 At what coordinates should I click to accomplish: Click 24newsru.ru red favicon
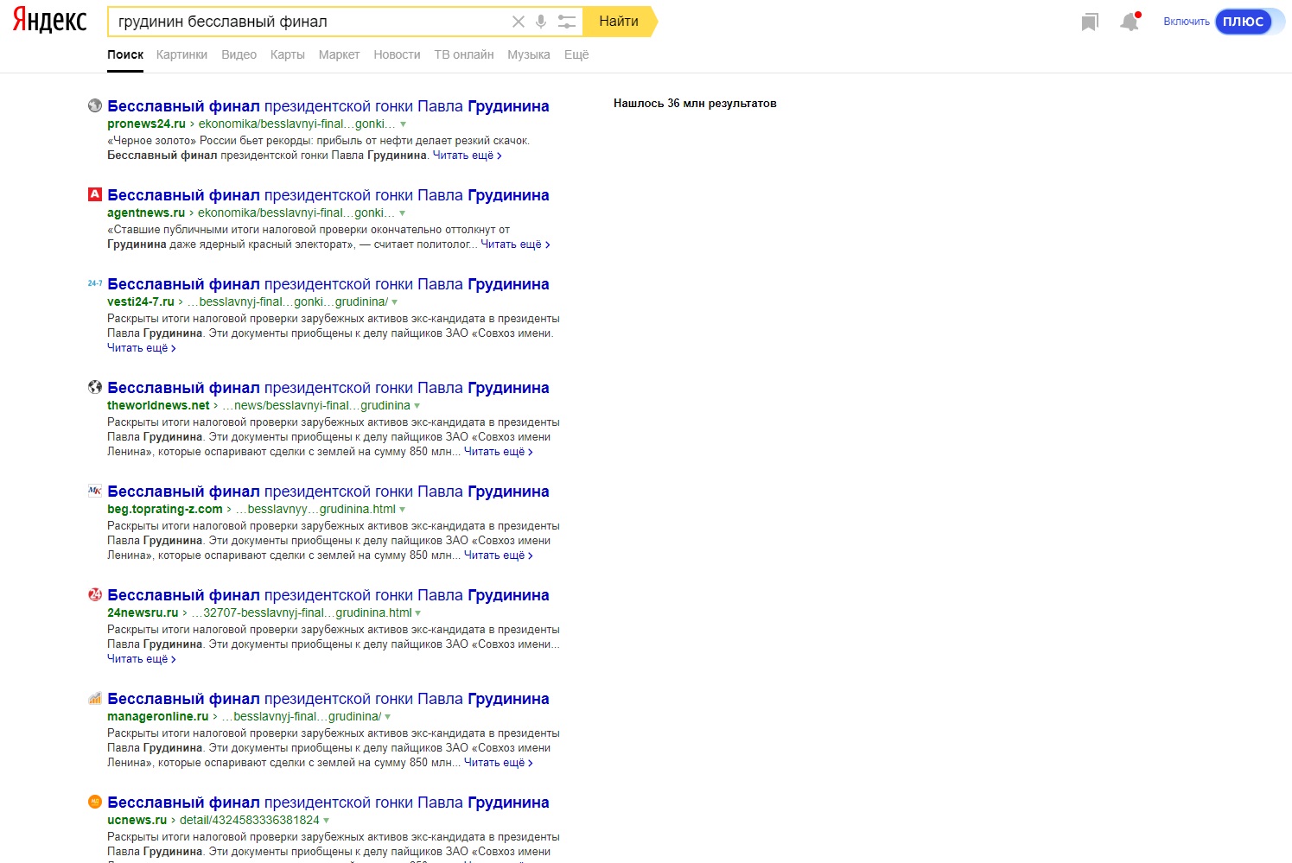pos(95,594)
